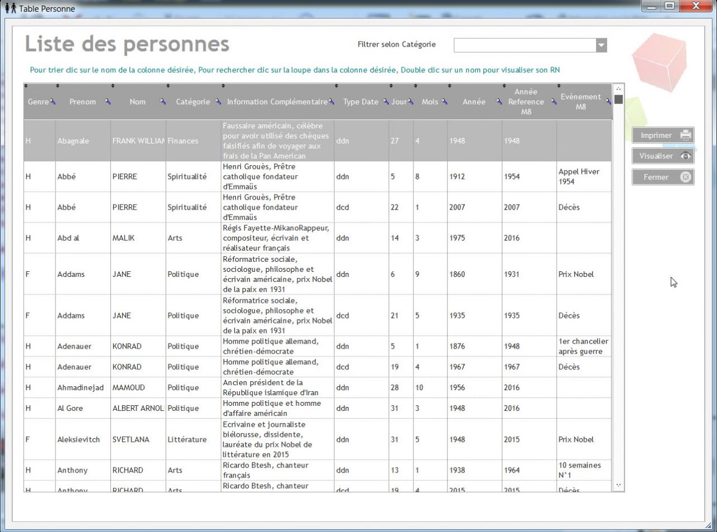Click the printer icon on the Imprimer button
Screen dimensions: 717x532
(x=686, y=135)
